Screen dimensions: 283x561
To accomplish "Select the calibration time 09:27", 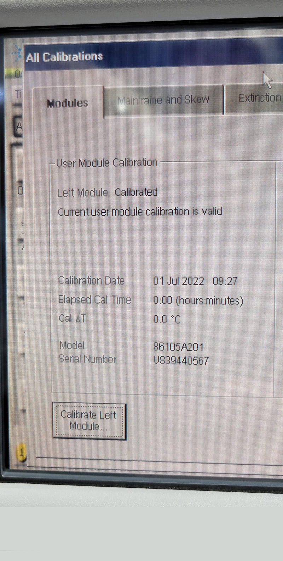I will coord(225,281).
